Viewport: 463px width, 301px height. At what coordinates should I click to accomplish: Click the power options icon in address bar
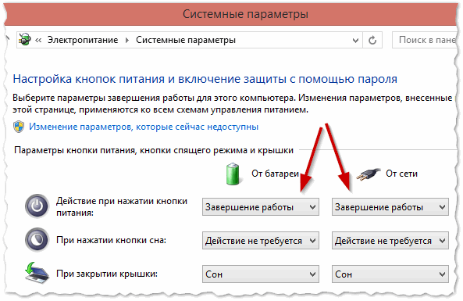coord(24,39)
